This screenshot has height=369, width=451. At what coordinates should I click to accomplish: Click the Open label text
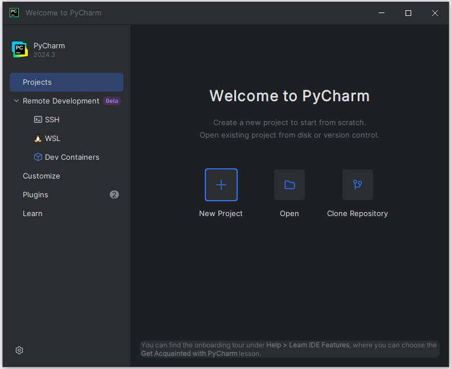[289, 214]
